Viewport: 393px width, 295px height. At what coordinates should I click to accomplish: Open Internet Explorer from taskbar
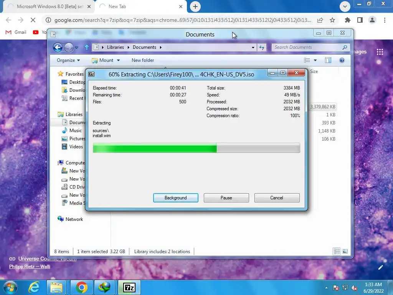[34, 287]
